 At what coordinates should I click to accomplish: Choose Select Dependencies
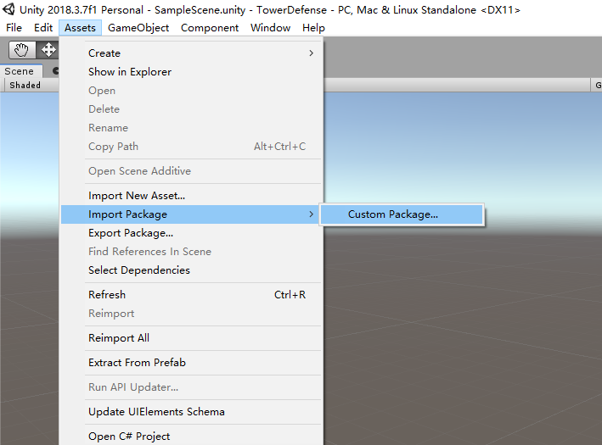pyautogui.click(x=191, y=270)
